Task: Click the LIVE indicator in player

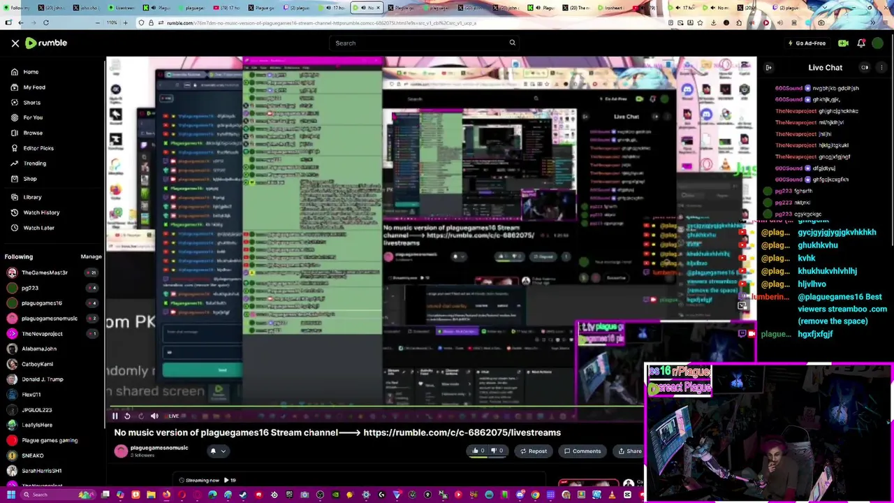Action: [173, 416]
